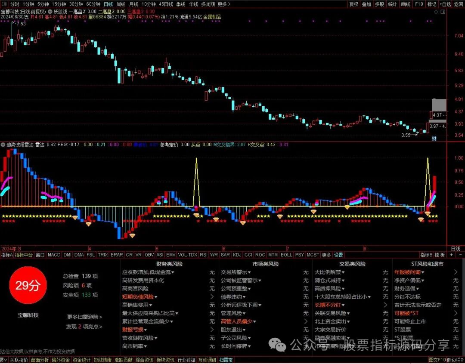Screen dimensions: 465x364
Task: Switch to 资金统计 bottom tab
Action: coord(81,360)
